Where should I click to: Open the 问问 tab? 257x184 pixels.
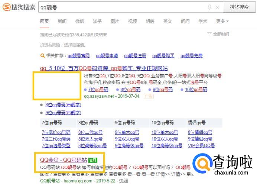(x=185, y=21)
